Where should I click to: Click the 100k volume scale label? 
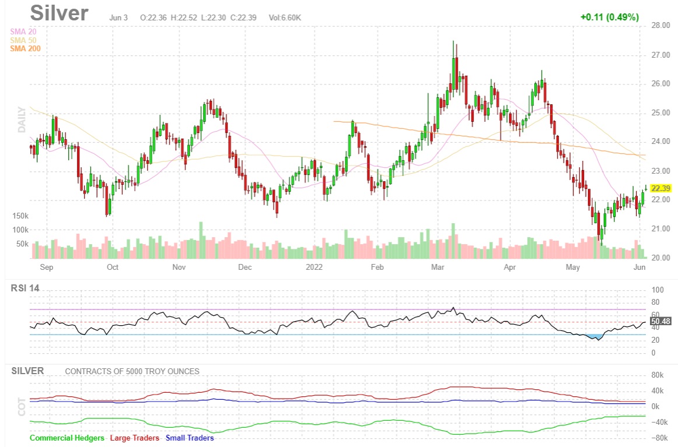coord(20,230)
